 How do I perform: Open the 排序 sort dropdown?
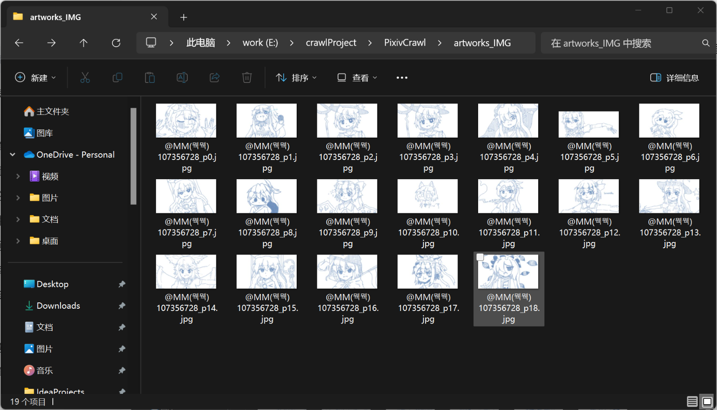tap(296, 78)
